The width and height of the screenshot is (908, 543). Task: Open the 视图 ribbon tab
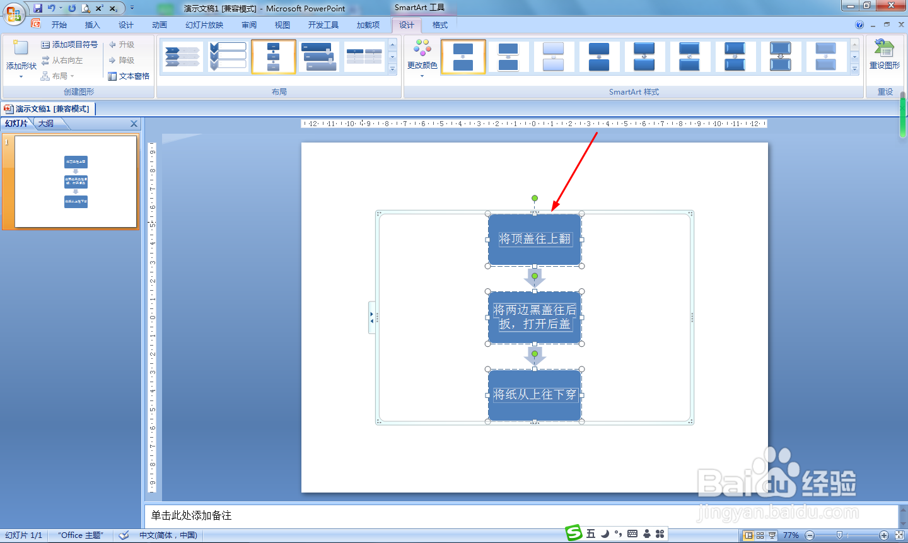(282, 25)
